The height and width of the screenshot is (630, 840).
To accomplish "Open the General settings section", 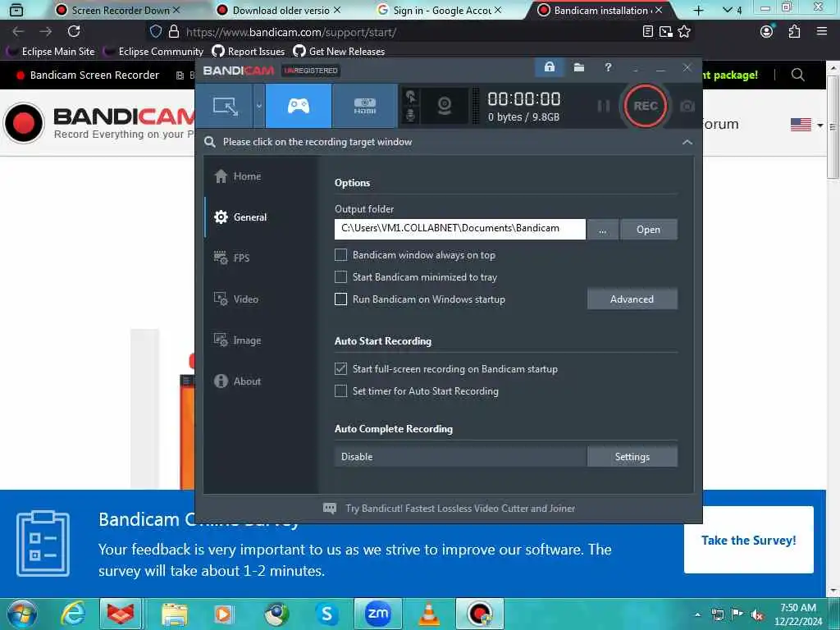I will coord(240,217).
